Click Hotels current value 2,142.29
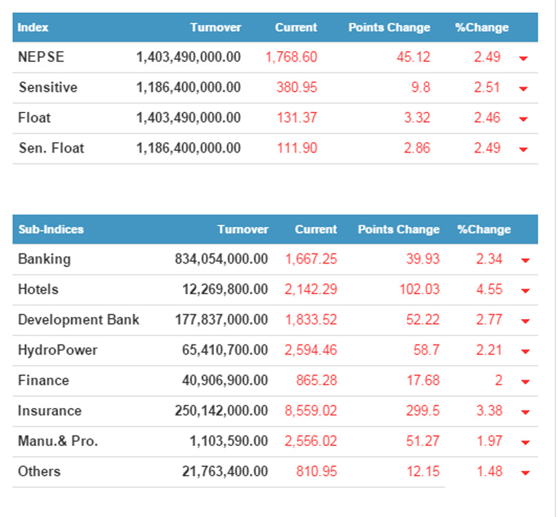This screenshot has width=559, height=517. point(311,289)
